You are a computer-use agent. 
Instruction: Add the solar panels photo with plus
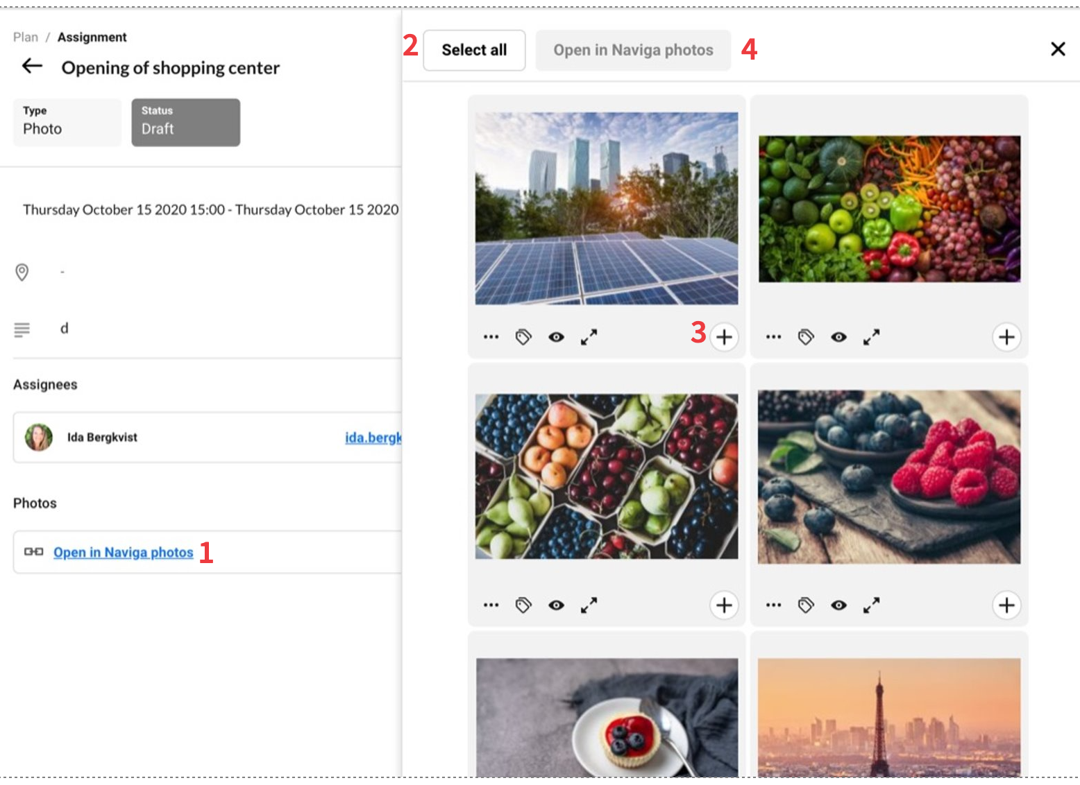pos(724,338)
